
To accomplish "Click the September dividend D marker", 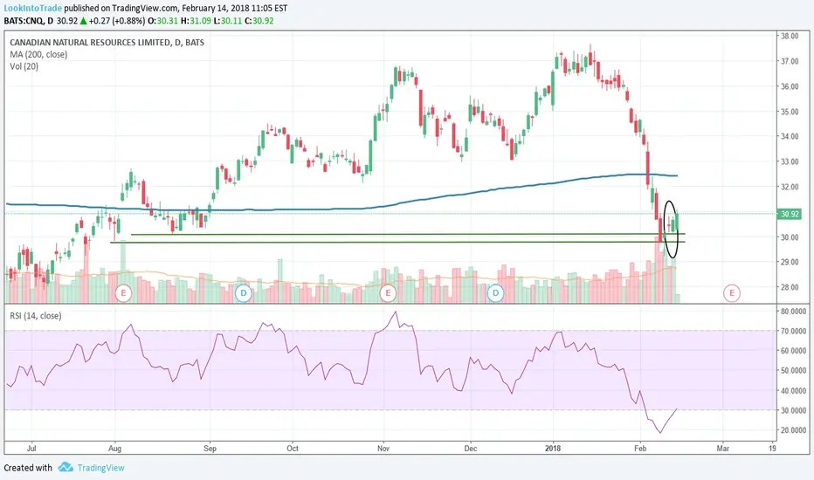I will pyautogui.click(x=243, y=293).
